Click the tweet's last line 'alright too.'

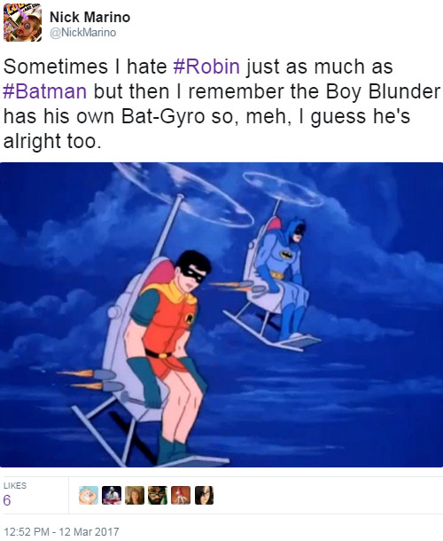[x=52, y=141]
